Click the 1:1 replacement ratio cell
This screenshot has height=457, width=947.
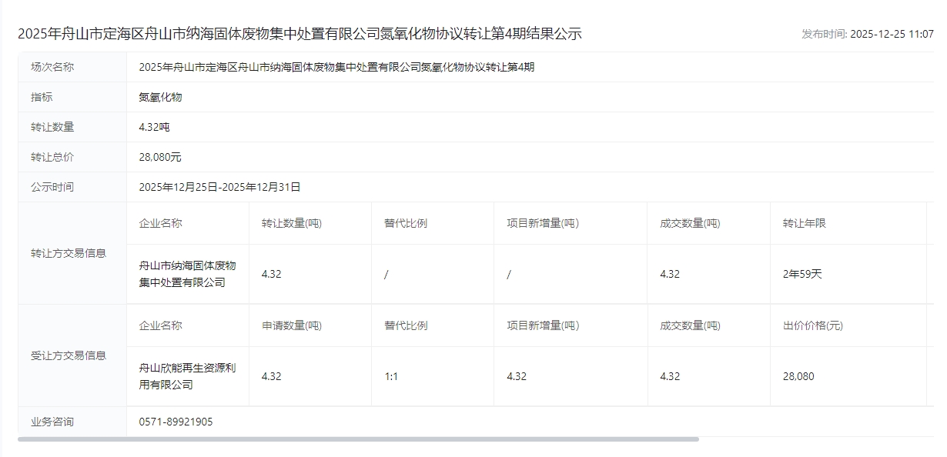(391, 376)
